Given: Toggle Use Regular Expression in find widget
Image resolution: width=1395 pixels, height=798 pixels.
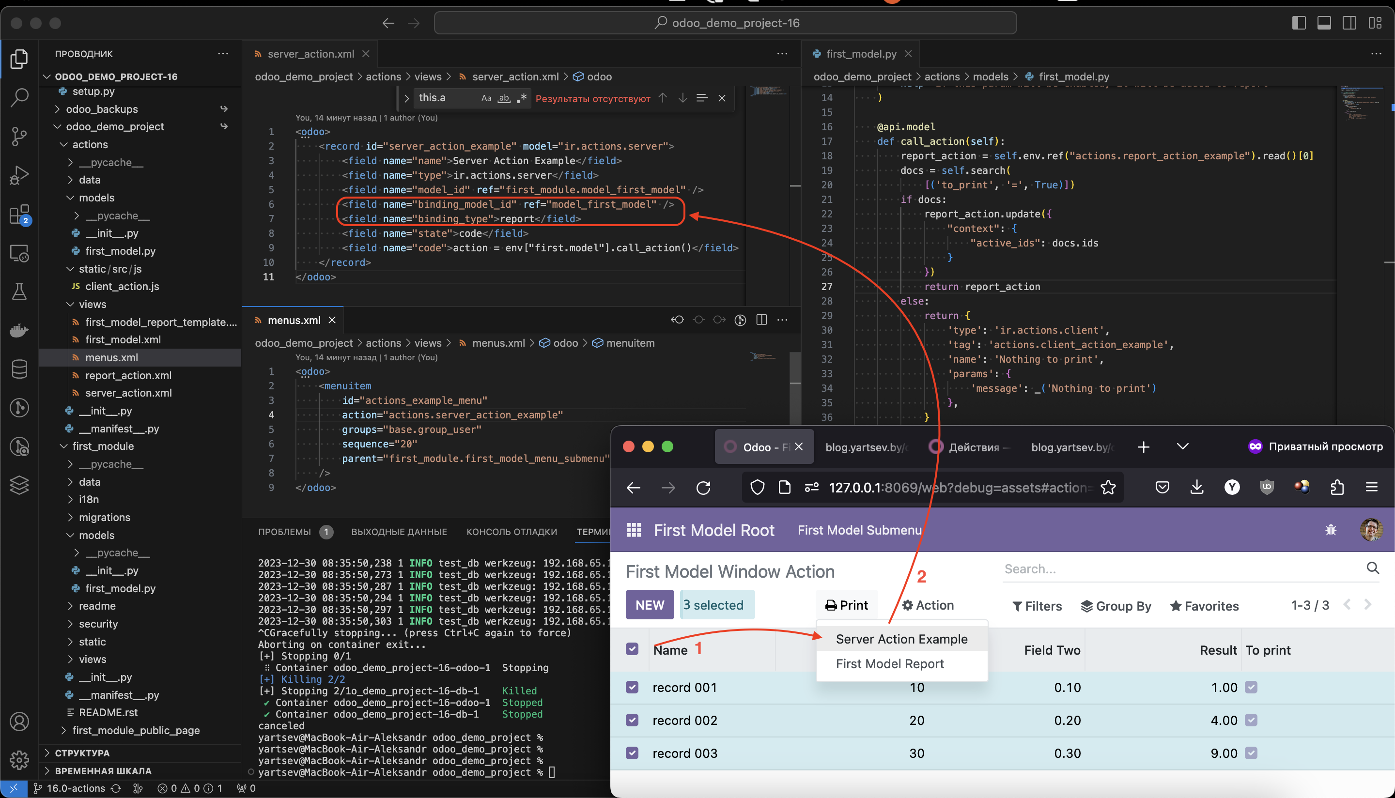Looking at the screenshot, I should (521, 98).
